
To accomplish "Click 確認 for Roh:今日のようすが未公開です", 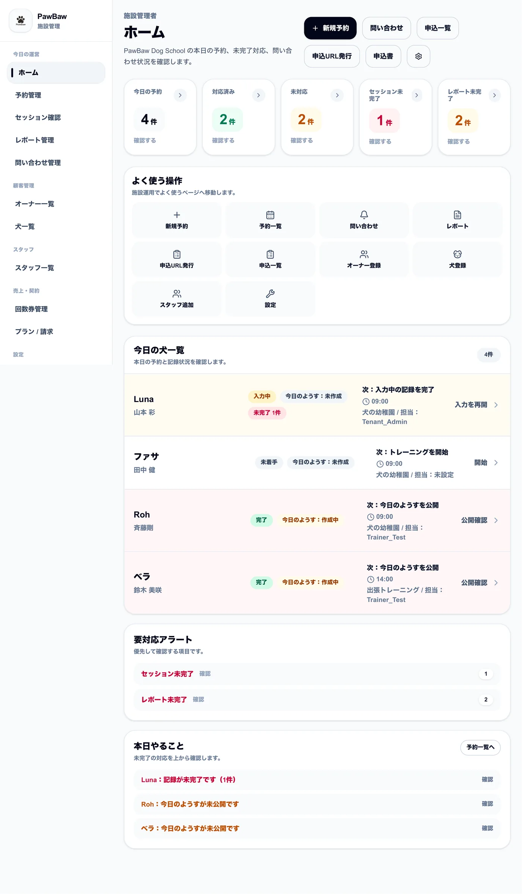I will click(487, 804).
